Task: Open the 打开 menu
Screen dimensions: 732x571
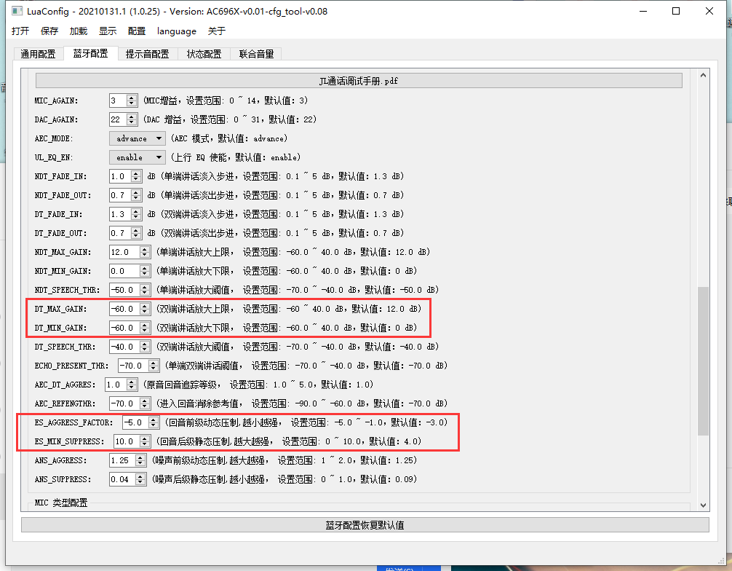Action: pyautogui.click(x=20, y=31)
